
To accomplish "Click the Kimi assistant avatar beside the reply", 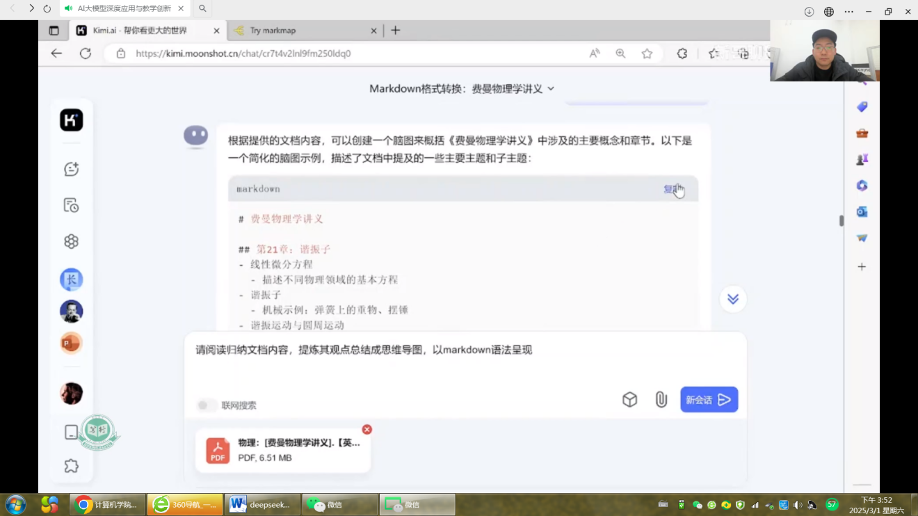I will [x=195, y=136].
